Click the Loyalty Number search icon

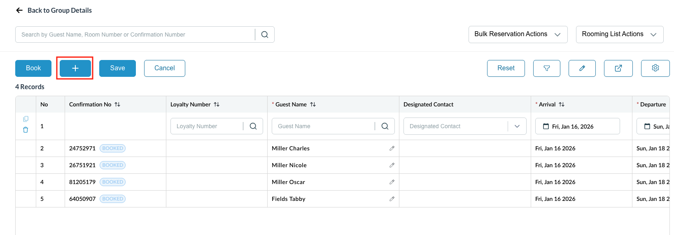pyautogui.click(x=253, y=126)
